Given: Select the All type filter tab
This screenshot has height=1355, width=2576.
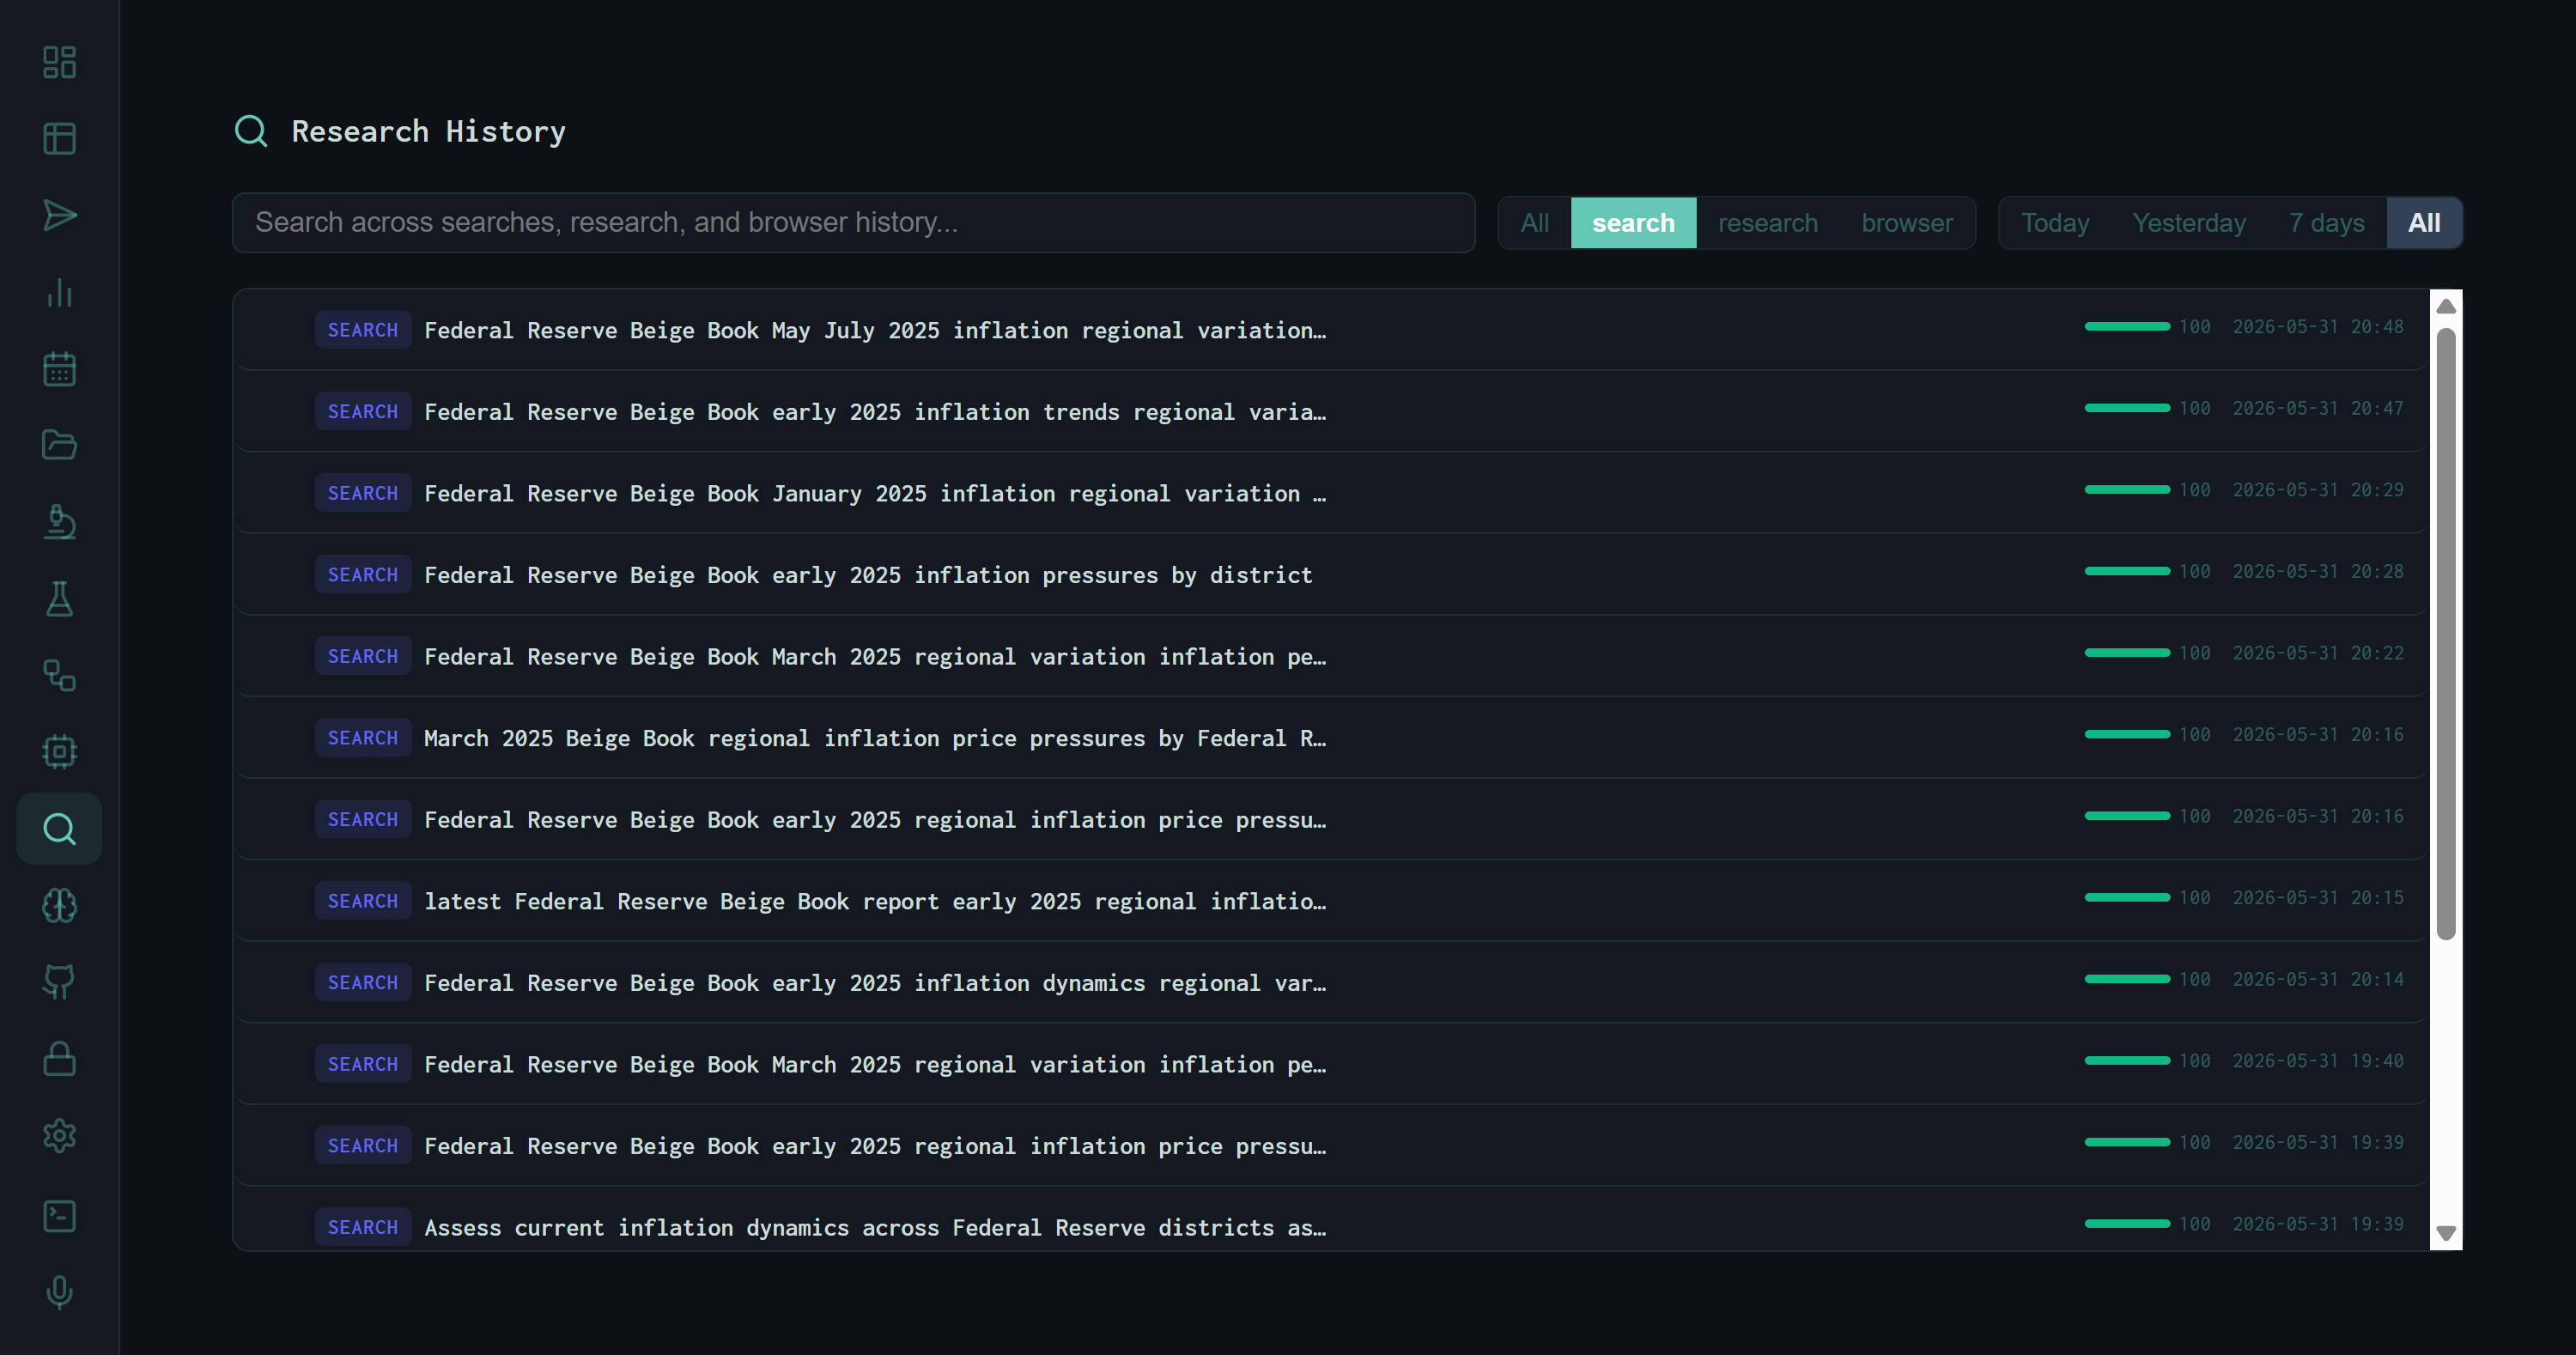Looking at the screenshot, I should pos(1534,222).
